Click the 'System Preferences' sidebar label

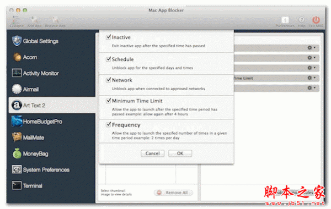[46, 169]
